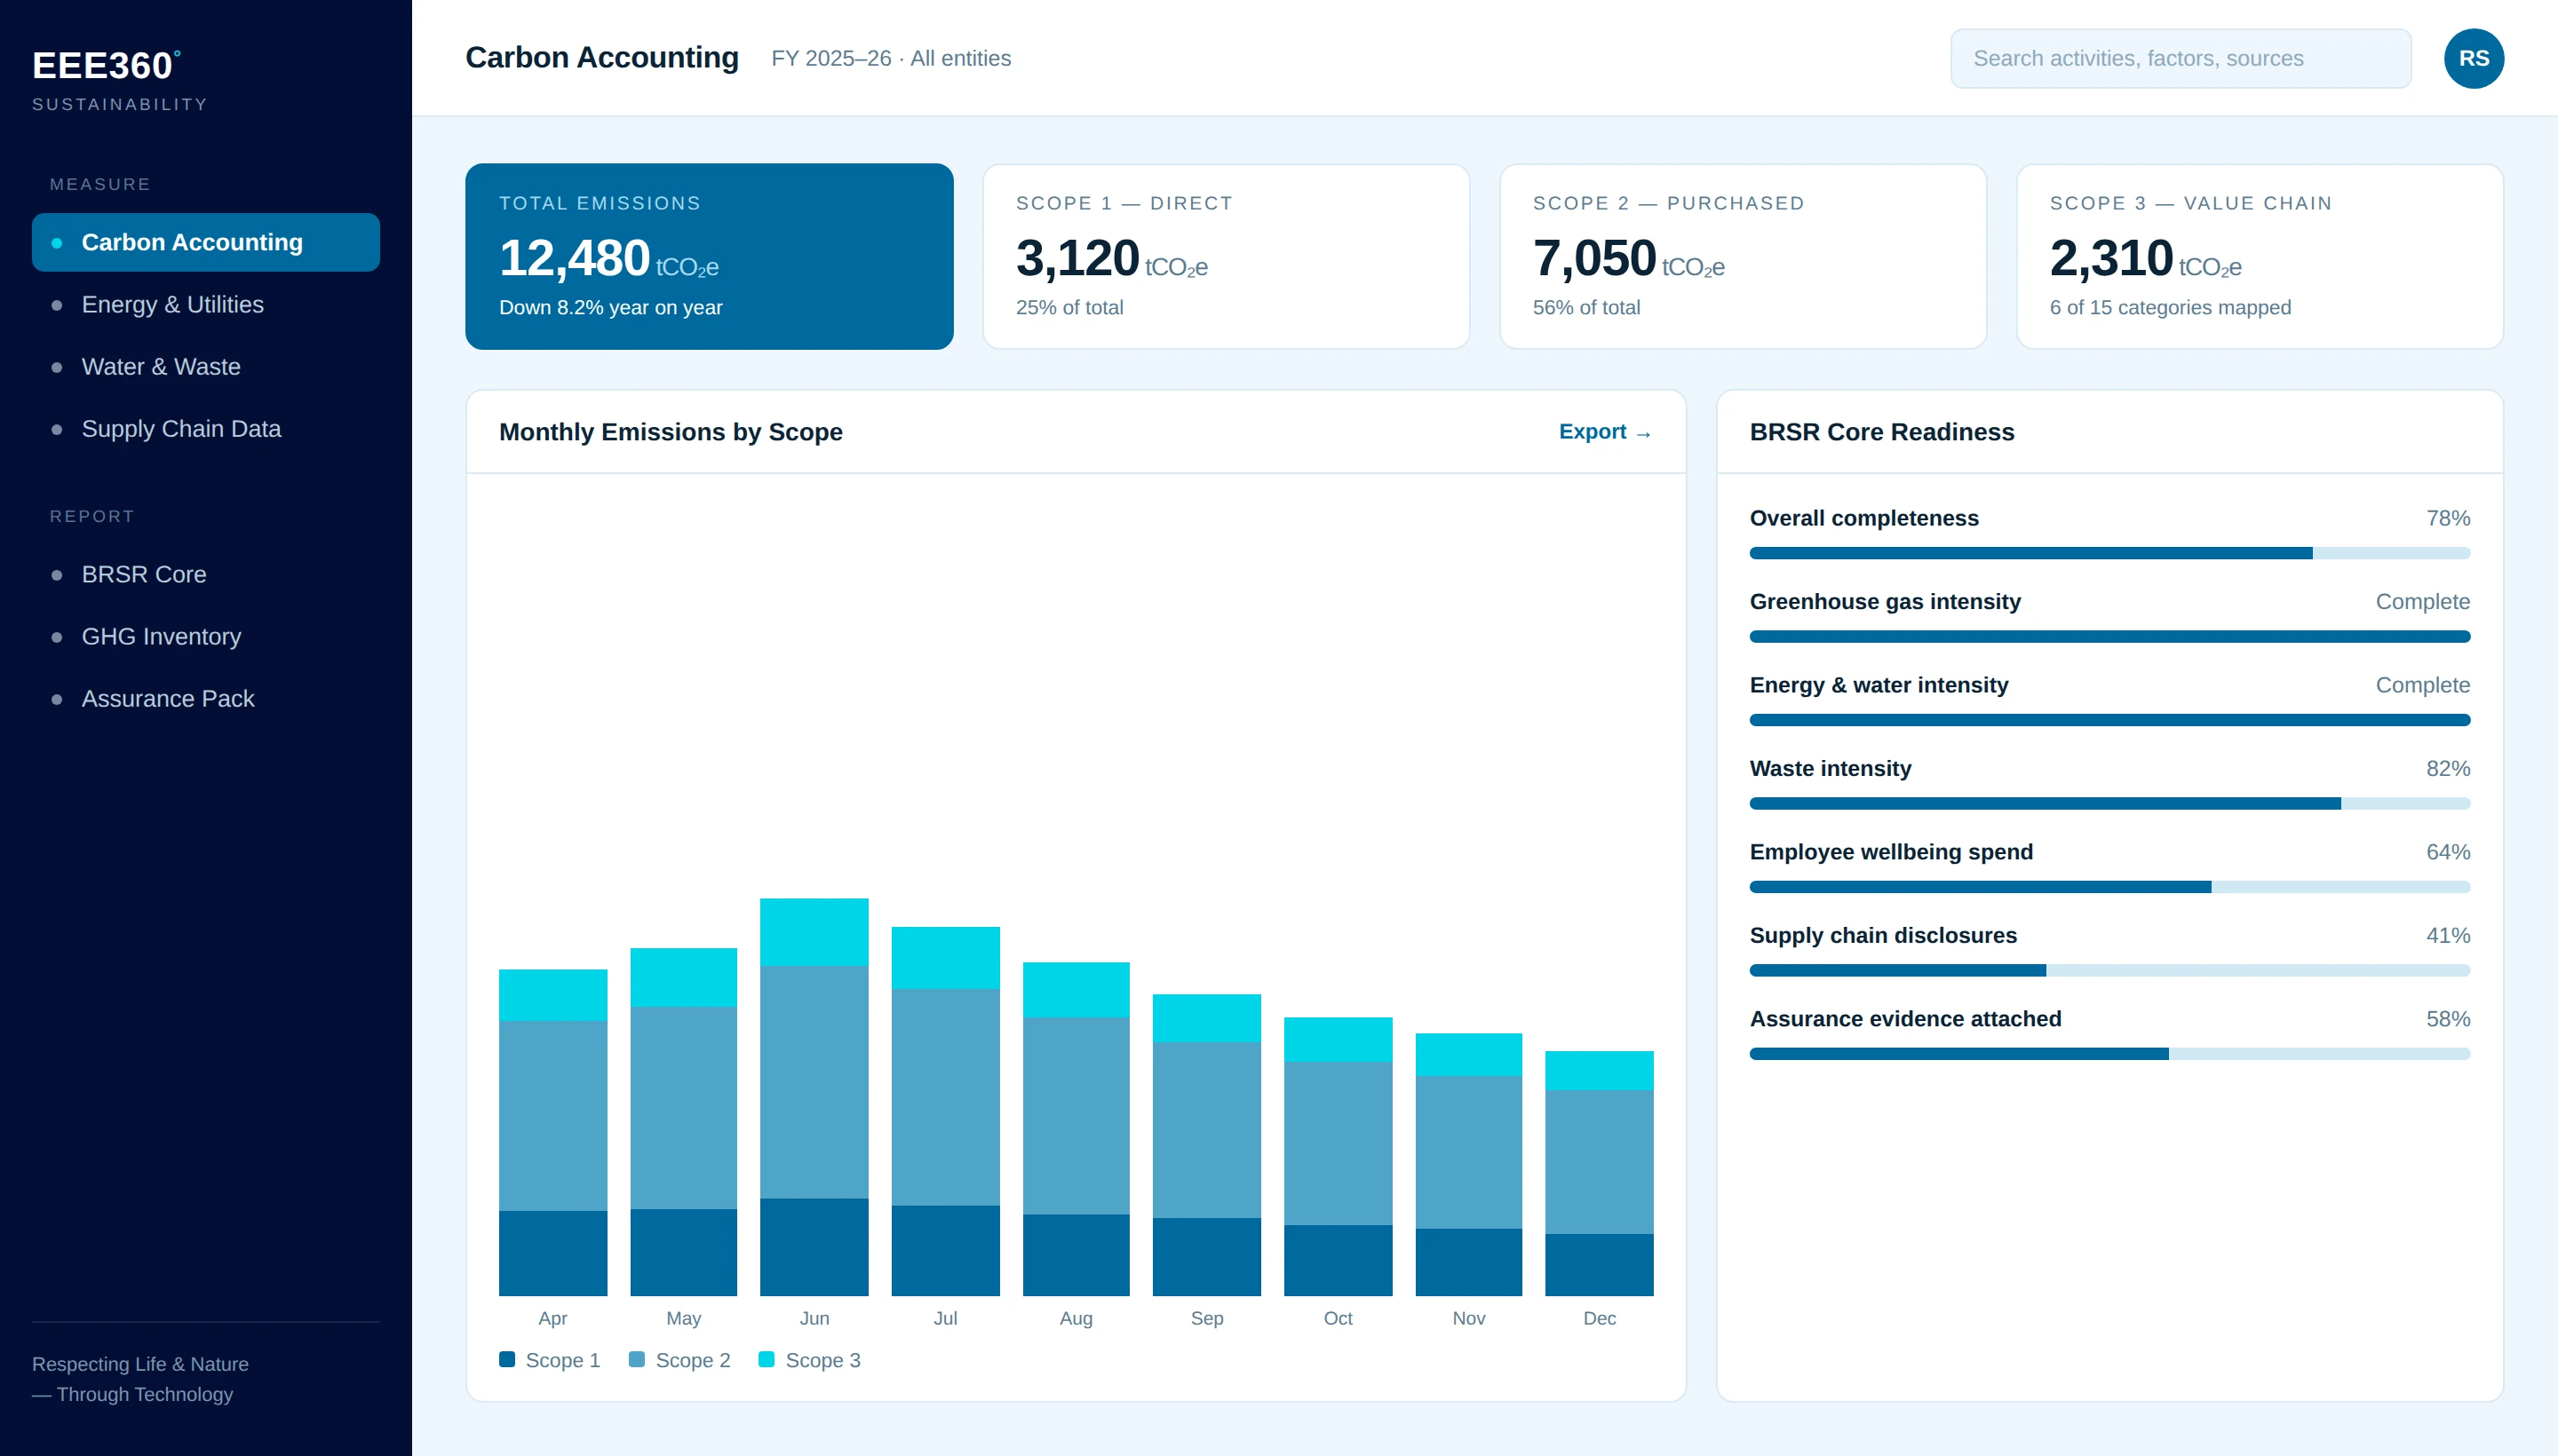Click '56% of total' text
Viewport: 2558px width, 1456px height.
[1585, 307]
